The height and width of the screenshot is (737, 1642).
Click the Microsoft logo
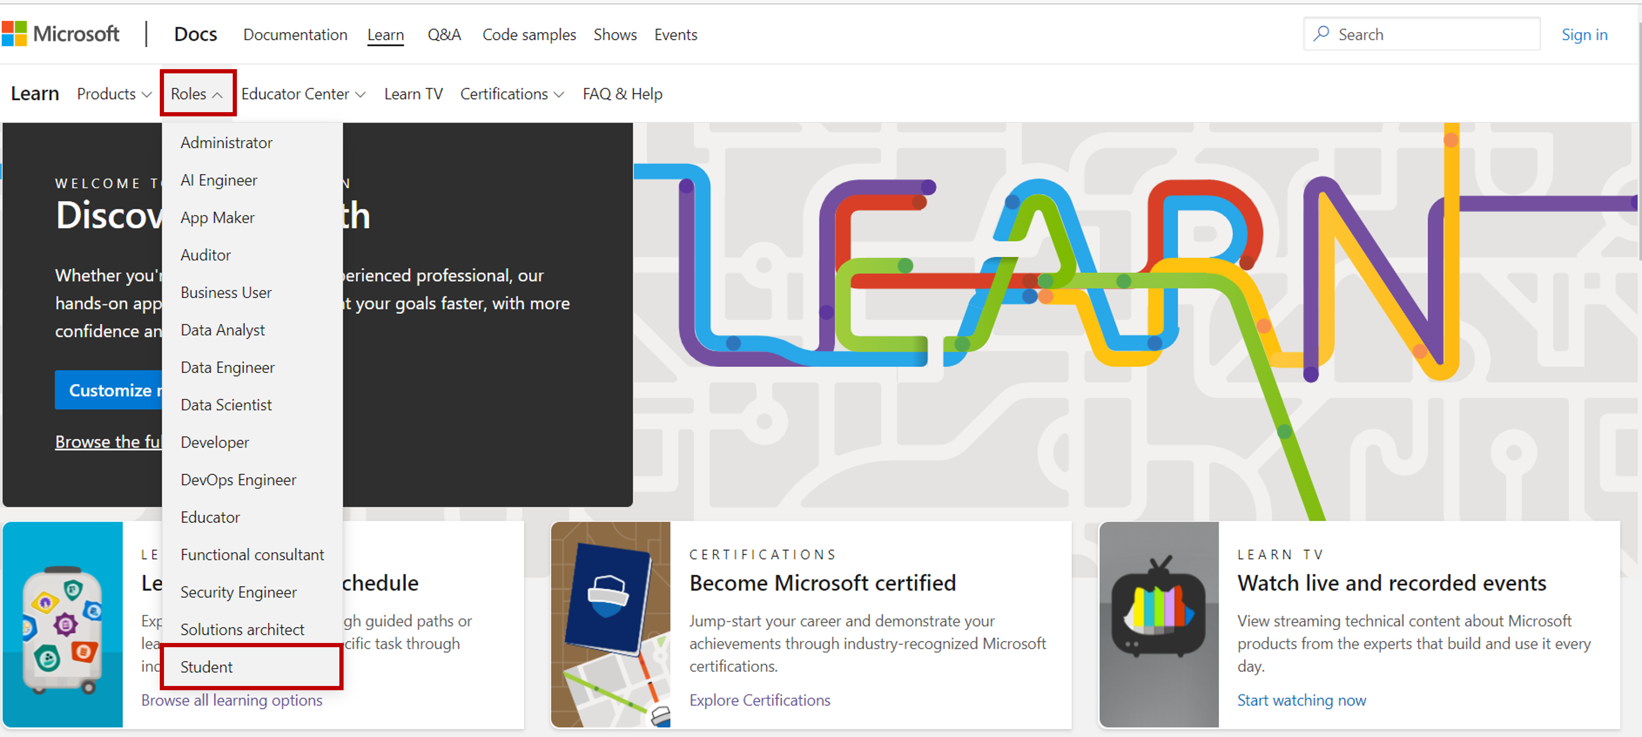pos(61,34)
